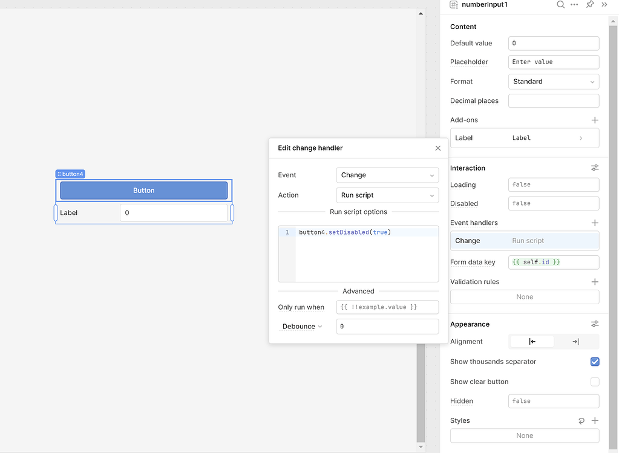The image size is (619, 453).
Task: Open the Format dropdown showing Standard
Action: [553, 81]
